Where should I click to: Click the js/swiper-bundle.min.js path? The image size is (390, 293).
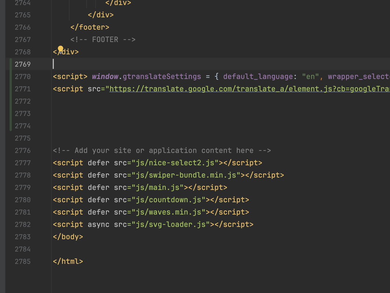(x=186, y=175)
